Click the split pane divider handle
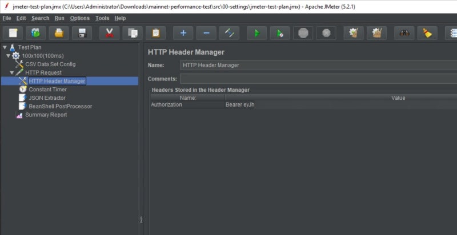 [141, 220]
